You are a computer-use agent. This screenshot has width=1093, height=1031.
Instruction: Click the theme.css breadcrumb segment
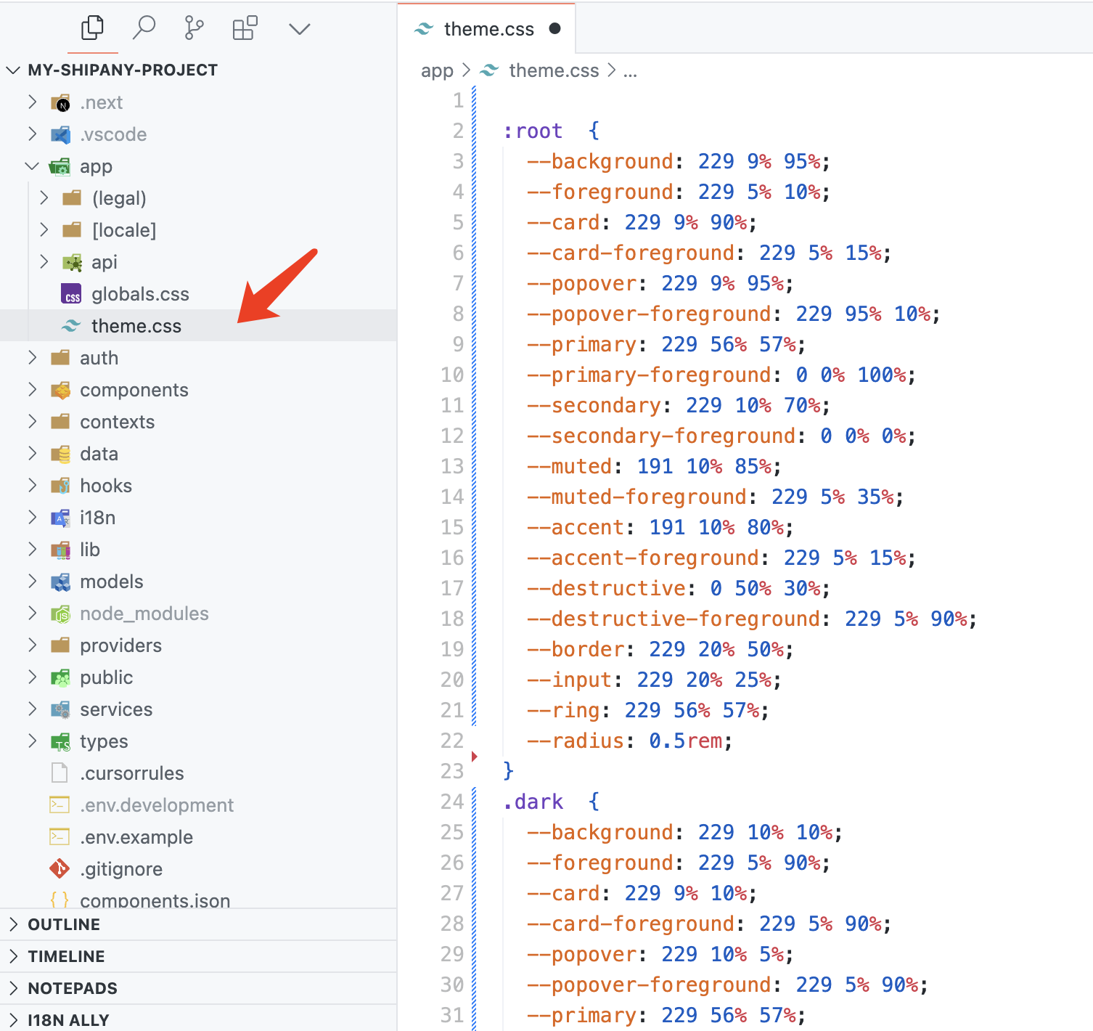click(x=554, y=70)
